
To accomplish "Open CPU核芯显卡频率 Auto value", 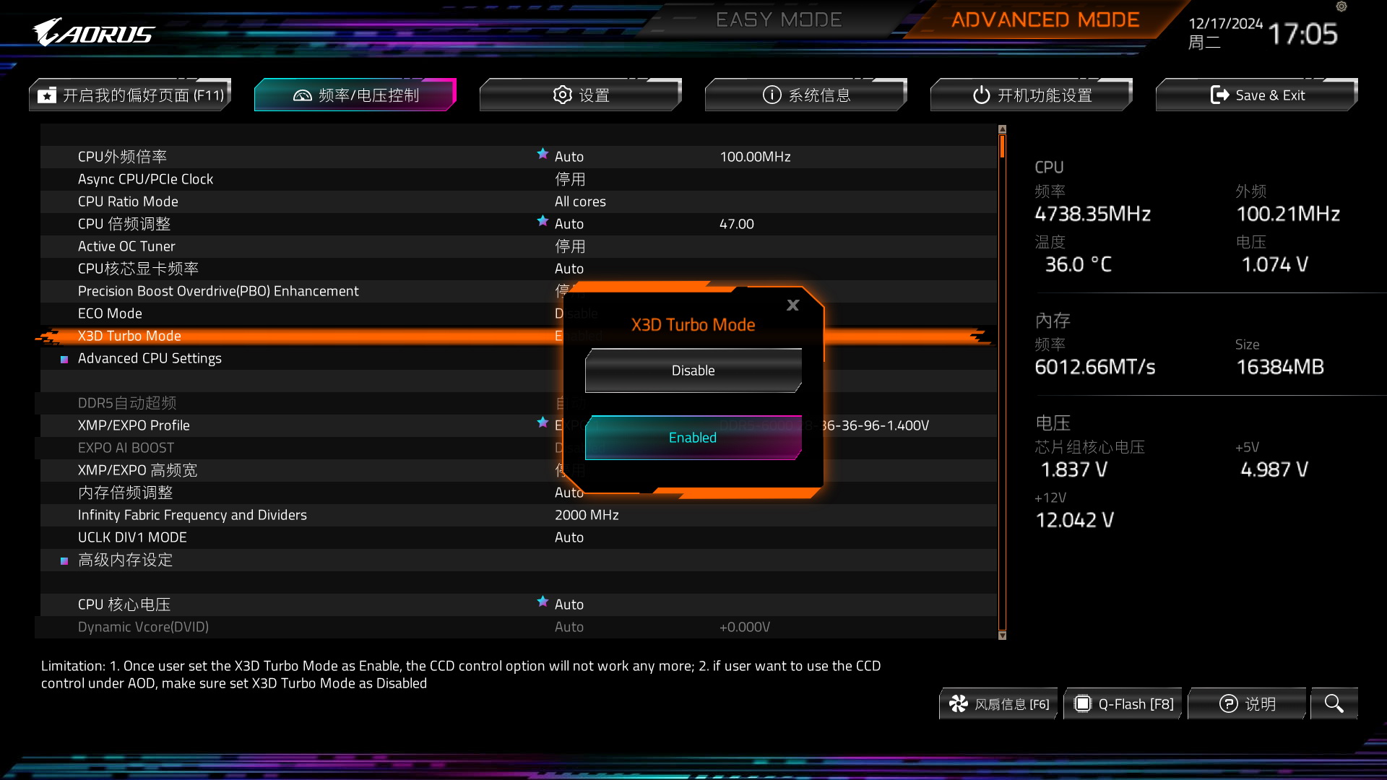I will [x=569, y=269].
